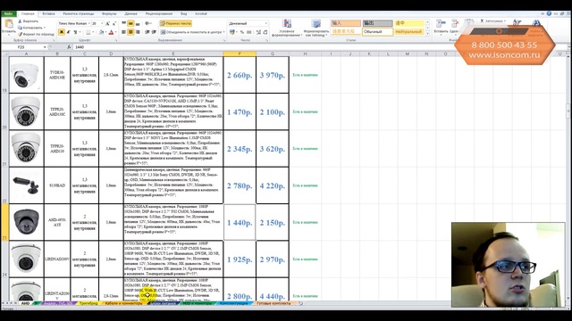This screenshot has height=321, width=572.
Task: Copy selection with Копировать
Action: 31,28
